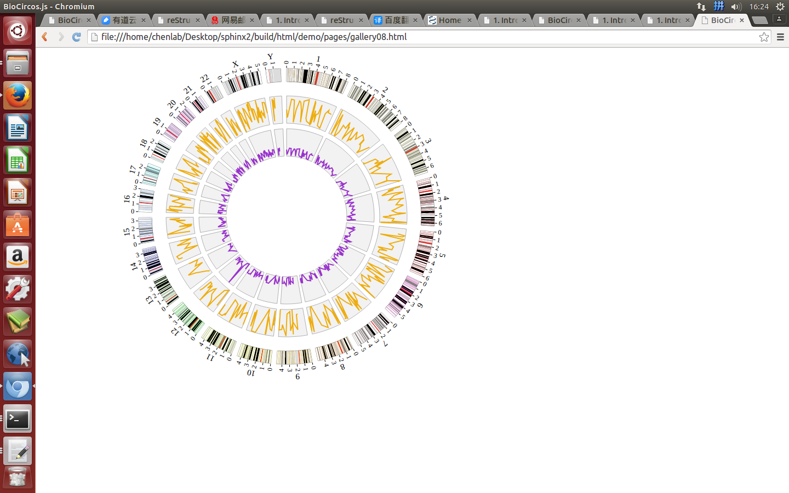Open the Files manager in the launcher

pyautogui.click(x=18, y=63)
